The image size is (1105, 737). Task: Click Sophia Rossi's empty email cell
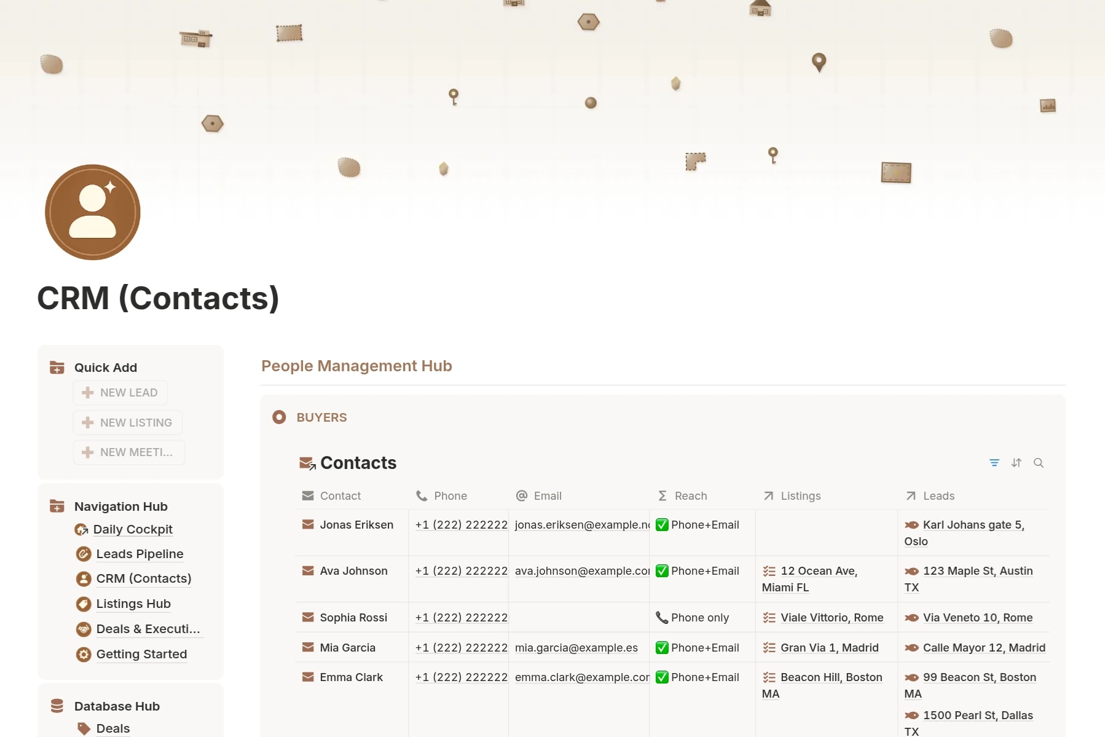click(x=578, y=618)
